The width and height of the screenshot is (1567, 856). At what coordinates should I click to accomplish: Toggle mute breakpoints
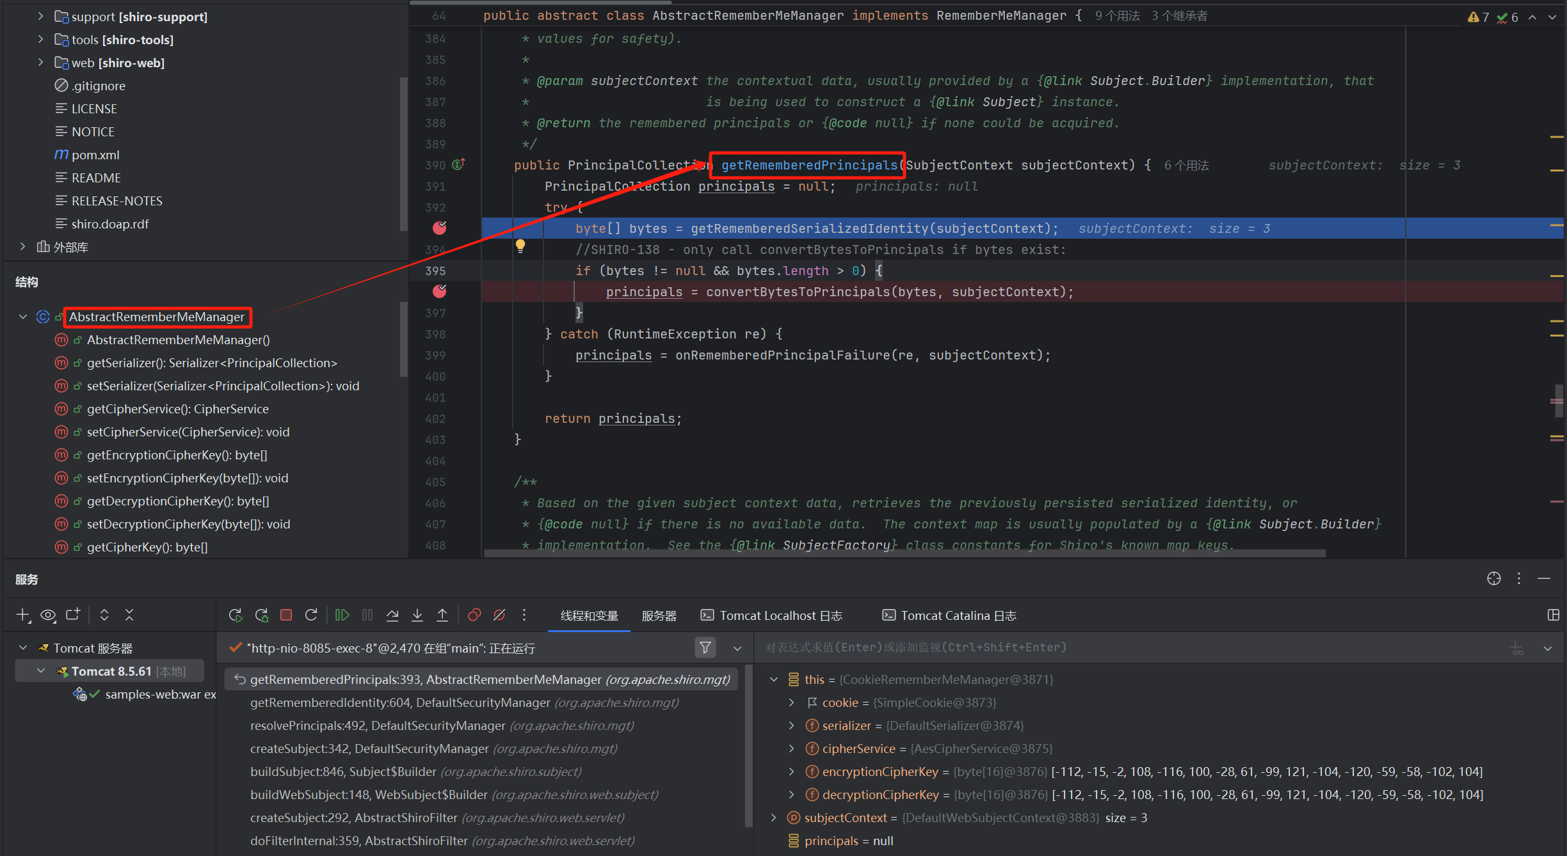coord(499,615)
